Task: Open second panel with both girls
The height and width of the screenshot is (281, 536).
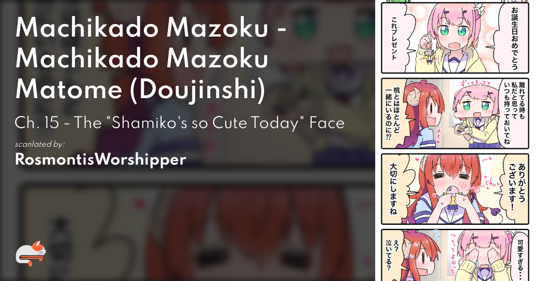Action: (x=455, y=113)
